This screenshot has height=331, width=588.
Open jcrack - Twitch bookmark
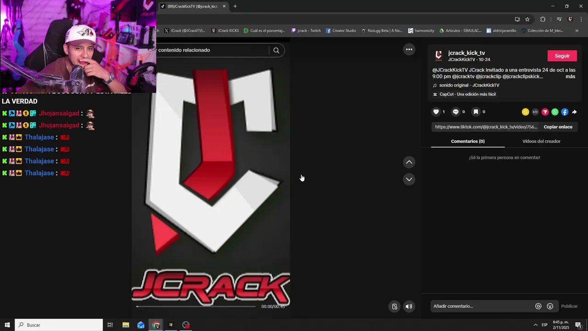(306, 31)
